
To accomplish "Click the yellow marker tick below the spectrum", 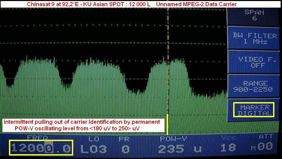I will [167, 124].
